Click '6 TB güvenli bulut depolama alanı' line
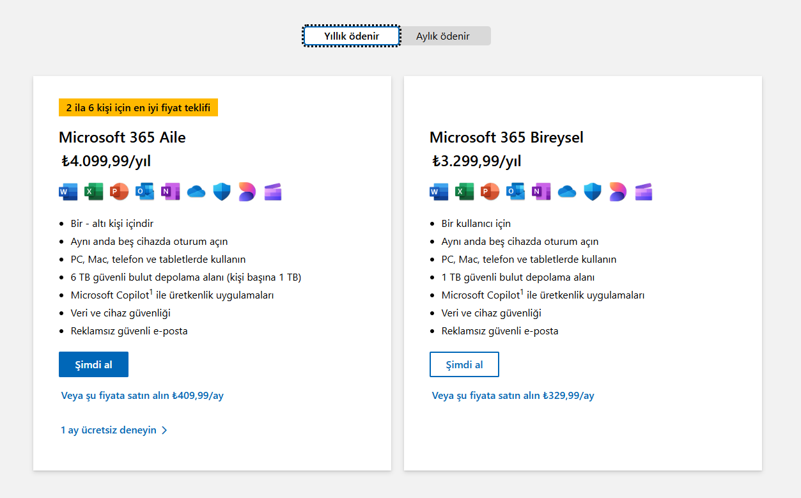The image size is (801, 498). [x=186, y=277]
